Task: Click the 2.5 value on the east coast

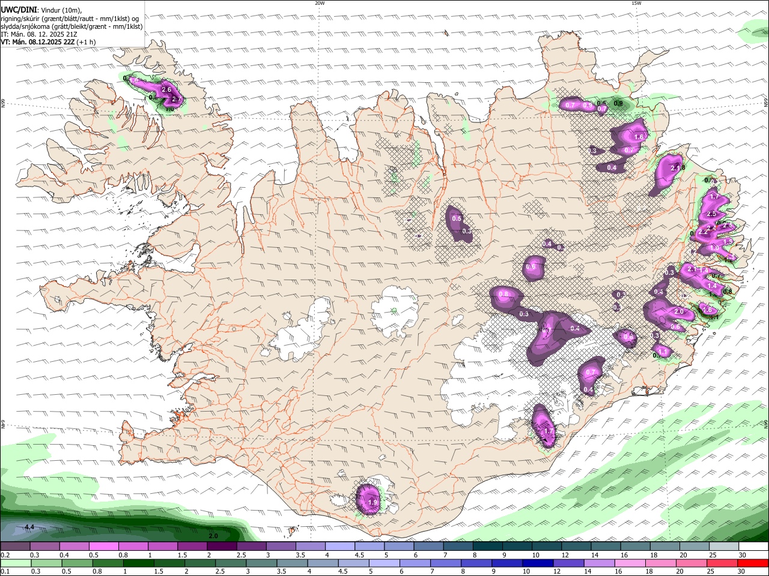Action: click(712, 214)
